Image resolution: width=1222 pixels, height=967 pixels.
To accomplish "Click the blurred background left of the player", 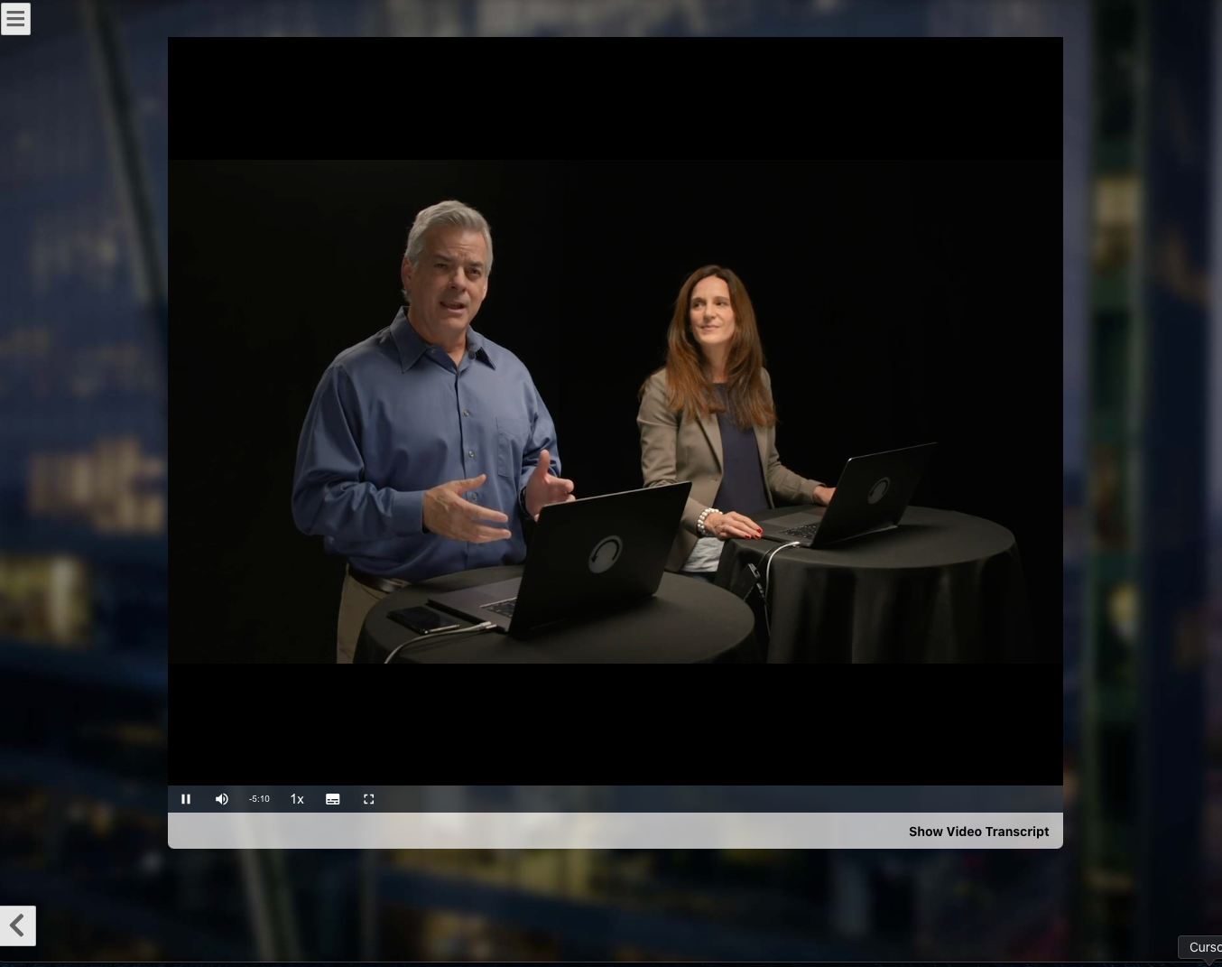I will [x=81, y=451].
